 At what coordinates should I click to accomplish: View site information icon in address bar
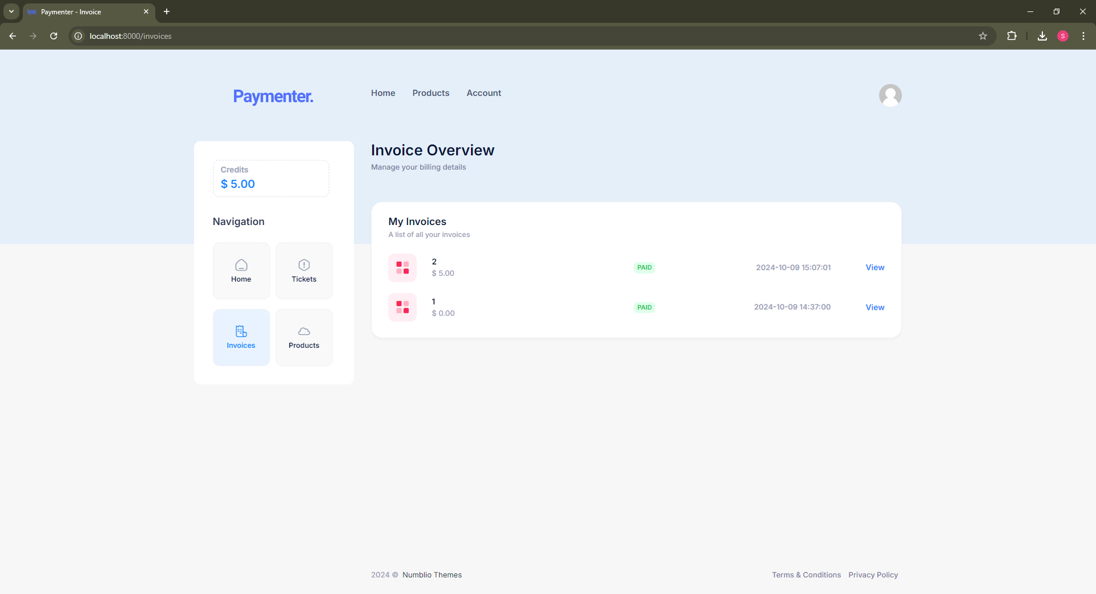78,36
